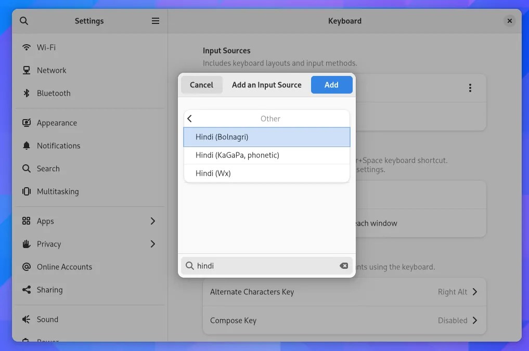
Task: Clear the hindi search text
Action: pyautogui.click(x=344, y=266)
